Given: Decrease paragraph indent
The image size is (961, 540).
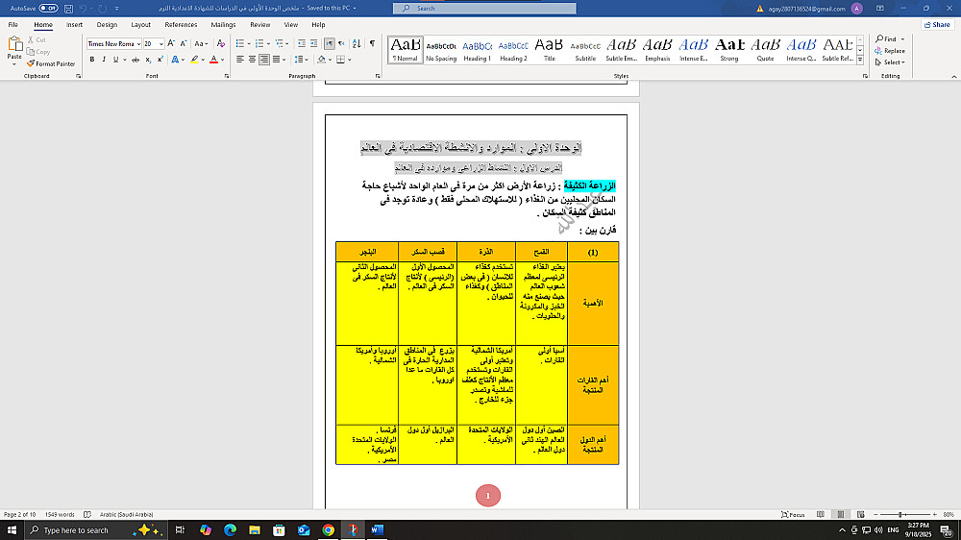Looking at the screenshot, I should pyautogui.click(x=302, y=43).
